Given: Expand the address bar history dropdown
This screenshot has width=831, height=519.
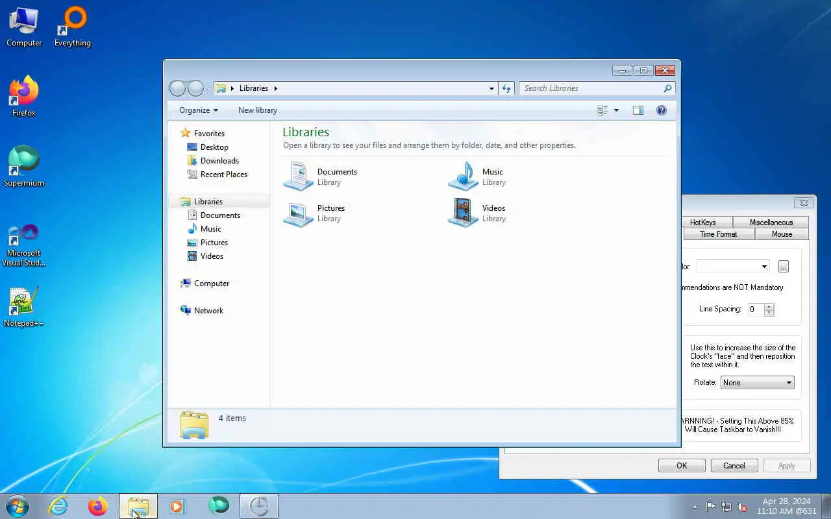Looking at the screenshot, I should [491, 88].
